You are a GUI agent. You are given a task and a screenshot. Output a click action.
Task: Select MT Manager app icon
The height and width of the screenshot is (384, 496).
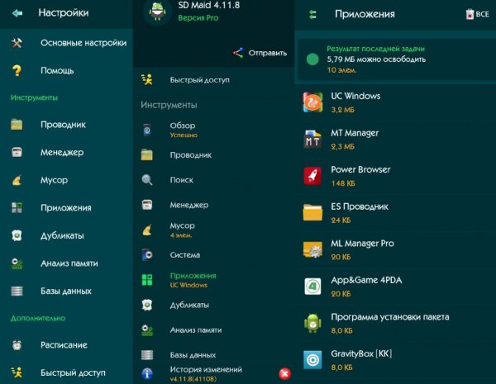312,139
